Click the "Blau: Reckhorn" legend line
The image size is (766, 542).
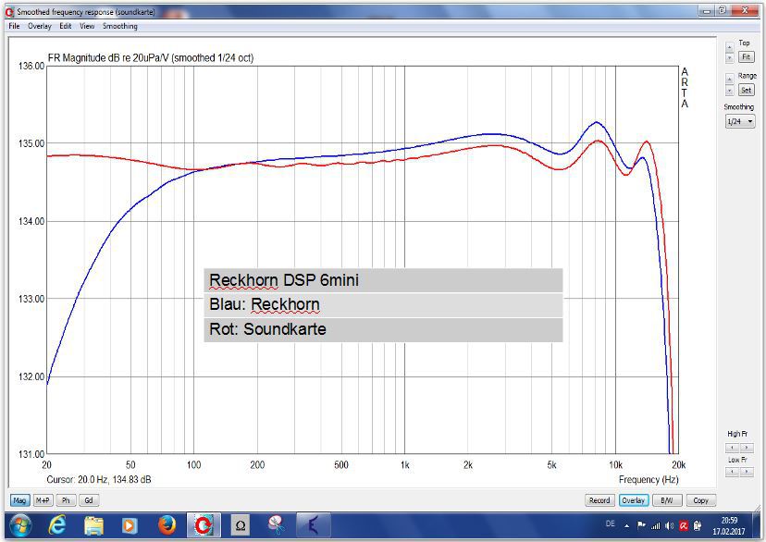[x=383, y=304]
